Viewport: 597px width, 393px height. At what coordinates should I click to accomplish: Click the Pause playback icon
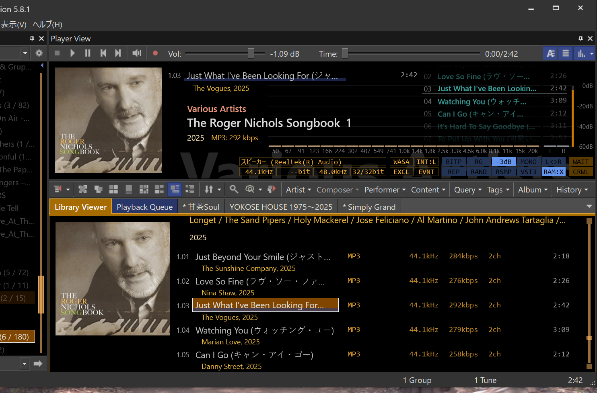[x=88, y=53]
